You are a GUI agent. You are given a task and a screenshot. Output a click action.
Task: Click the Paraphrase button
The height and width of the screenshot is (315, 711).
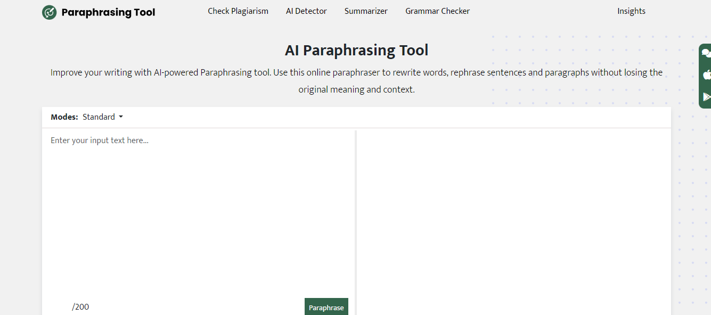click(326, 307)
